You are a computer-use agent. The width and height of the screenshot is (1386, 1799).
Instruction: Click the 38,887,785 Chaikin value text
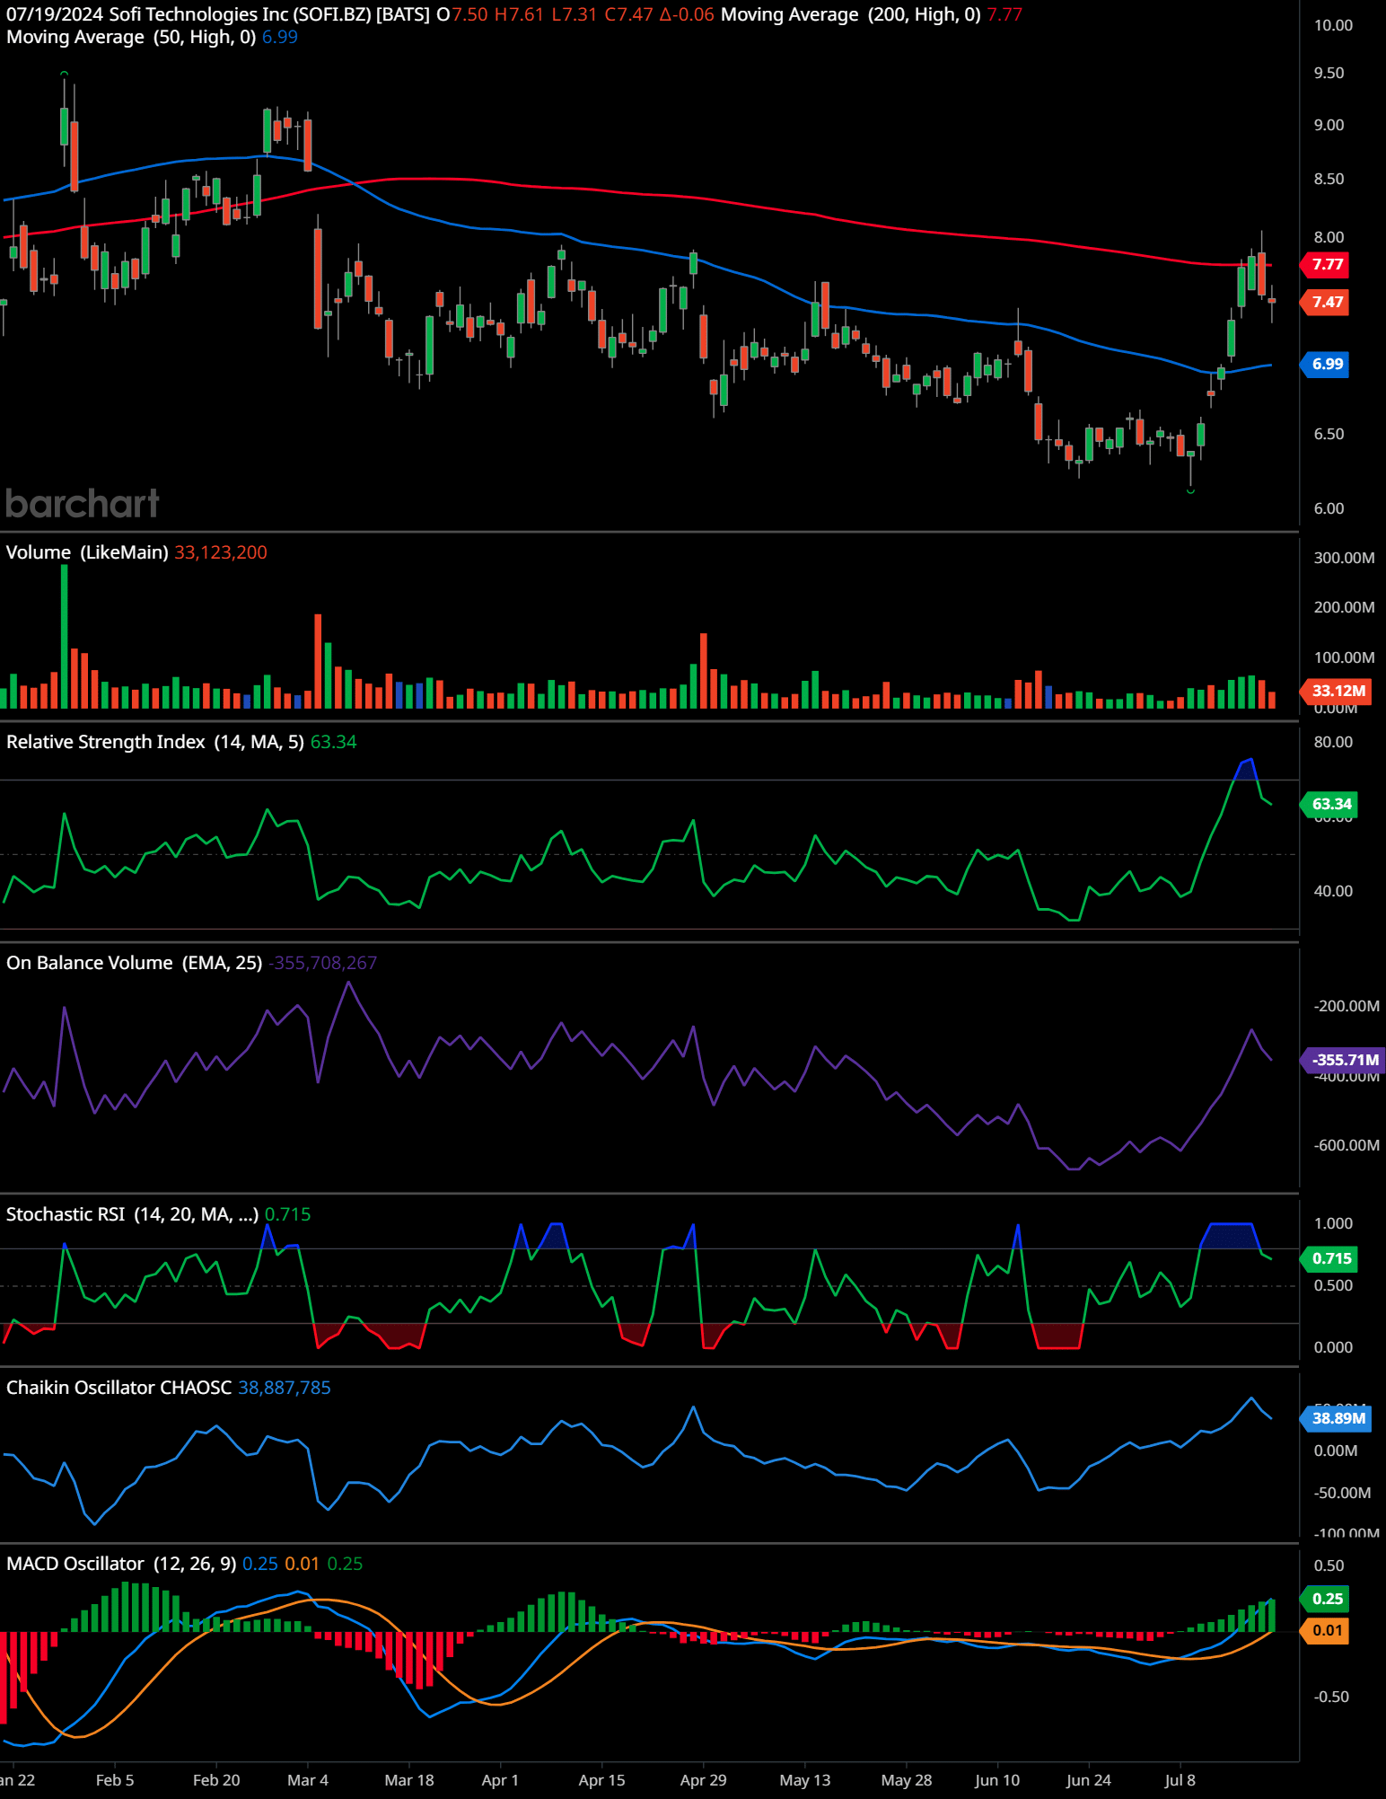click(285, 1388)
